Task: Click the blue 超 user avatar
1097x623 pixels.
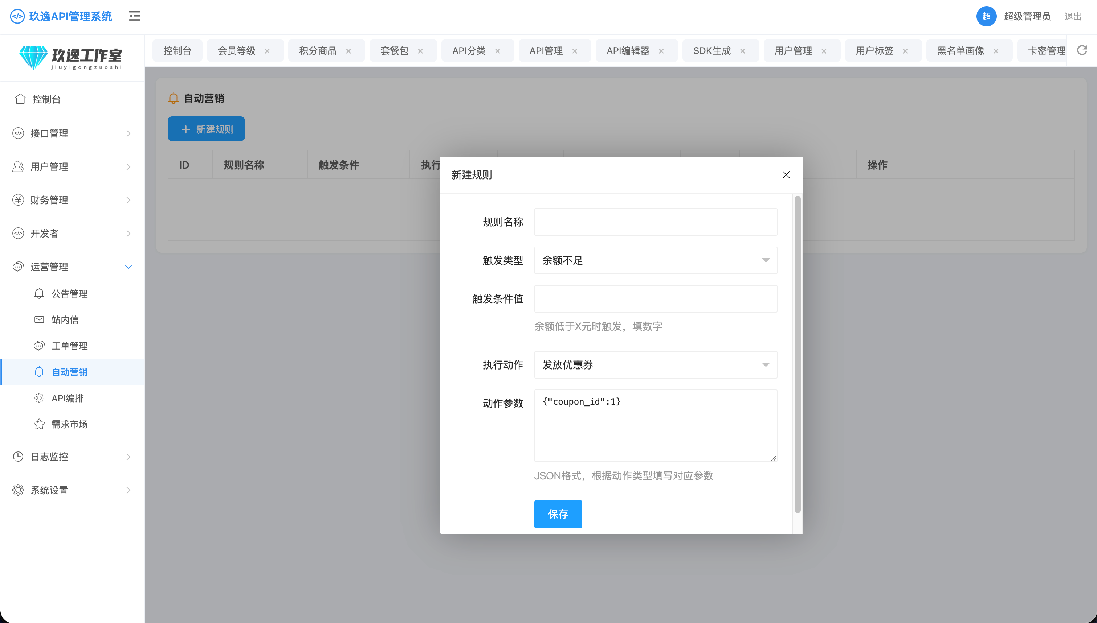Action: click(986, 16)
